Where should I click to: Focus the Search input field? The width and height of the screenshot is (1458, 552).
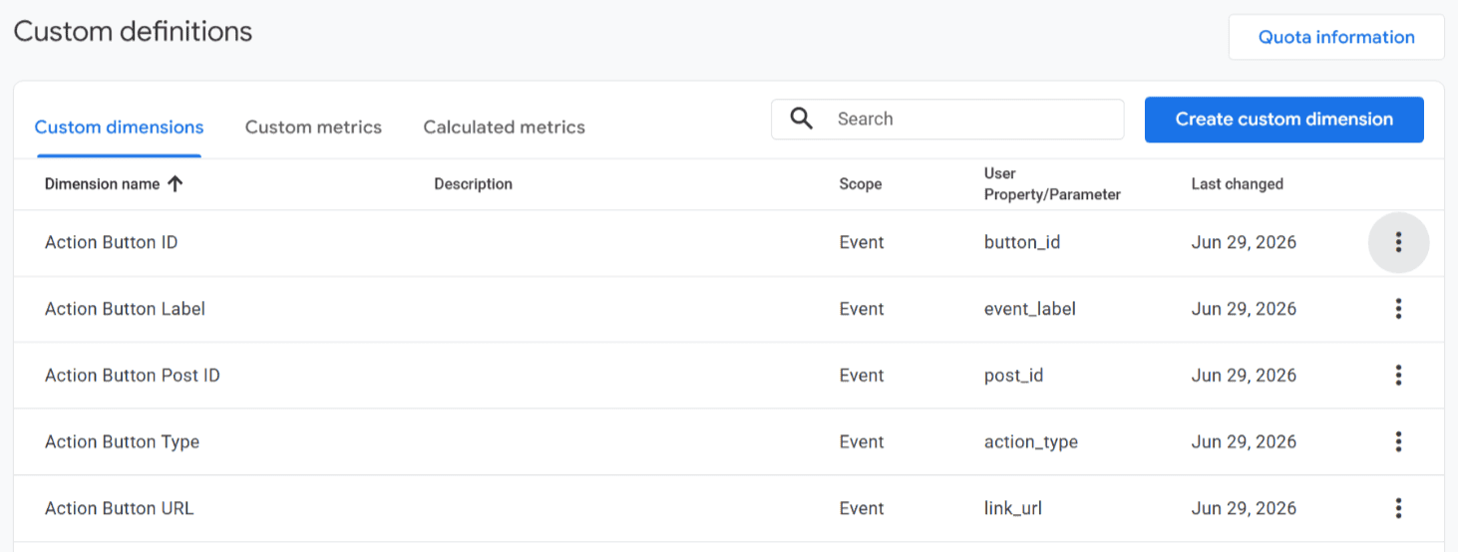point(947,119)
